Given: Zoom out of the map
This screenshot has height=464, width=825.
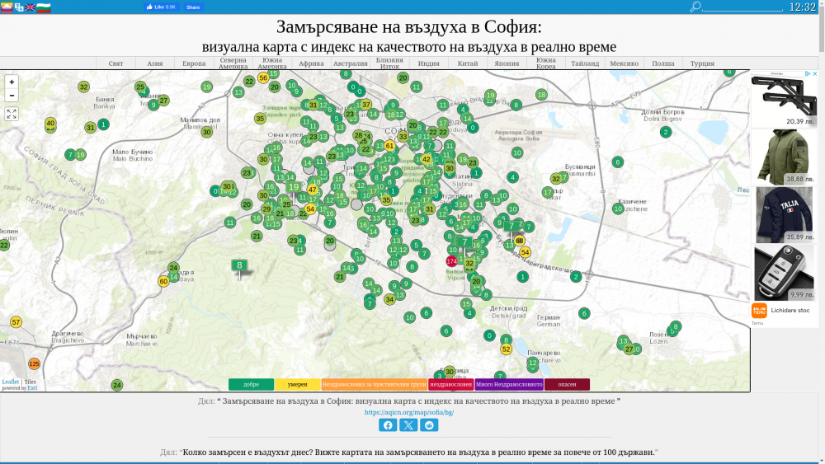Looking at the screenshot, I should tap(12, 96).
